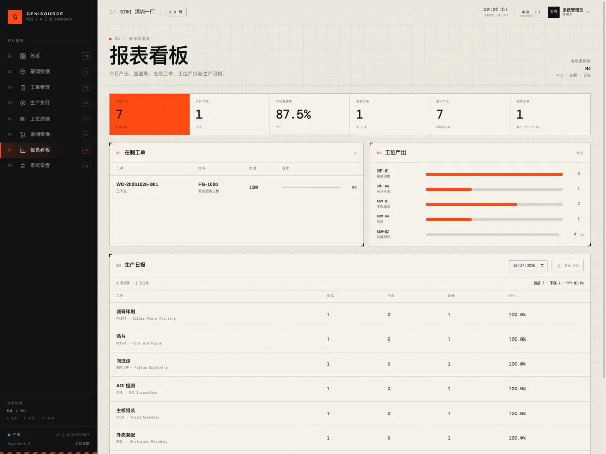The image size is (606, 454).
Task: Expand the 系统管理员 user menu chevron
Action: 588,12
